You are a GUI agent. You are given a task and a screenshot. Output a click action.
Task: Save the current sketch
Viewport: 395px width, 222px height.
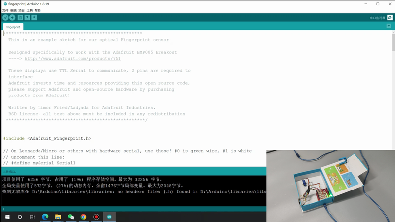(34, 18)
